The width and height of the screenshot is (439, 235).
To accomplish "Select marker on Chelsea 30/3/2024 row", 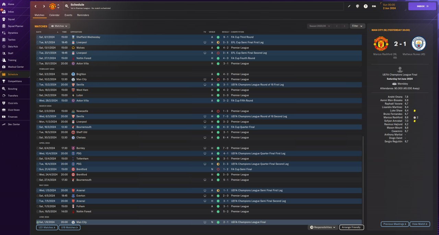I will (x=38, y=138).
